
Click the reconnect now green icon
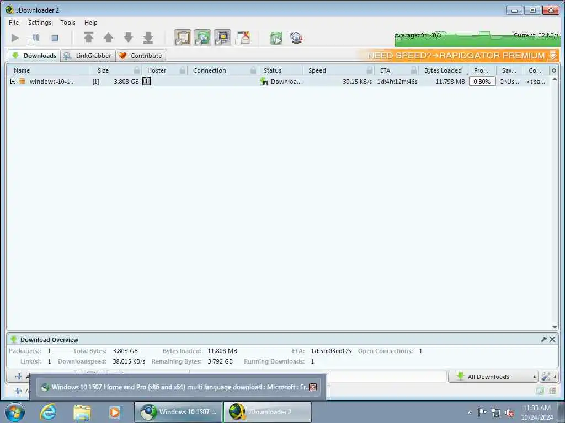point(276,38)
